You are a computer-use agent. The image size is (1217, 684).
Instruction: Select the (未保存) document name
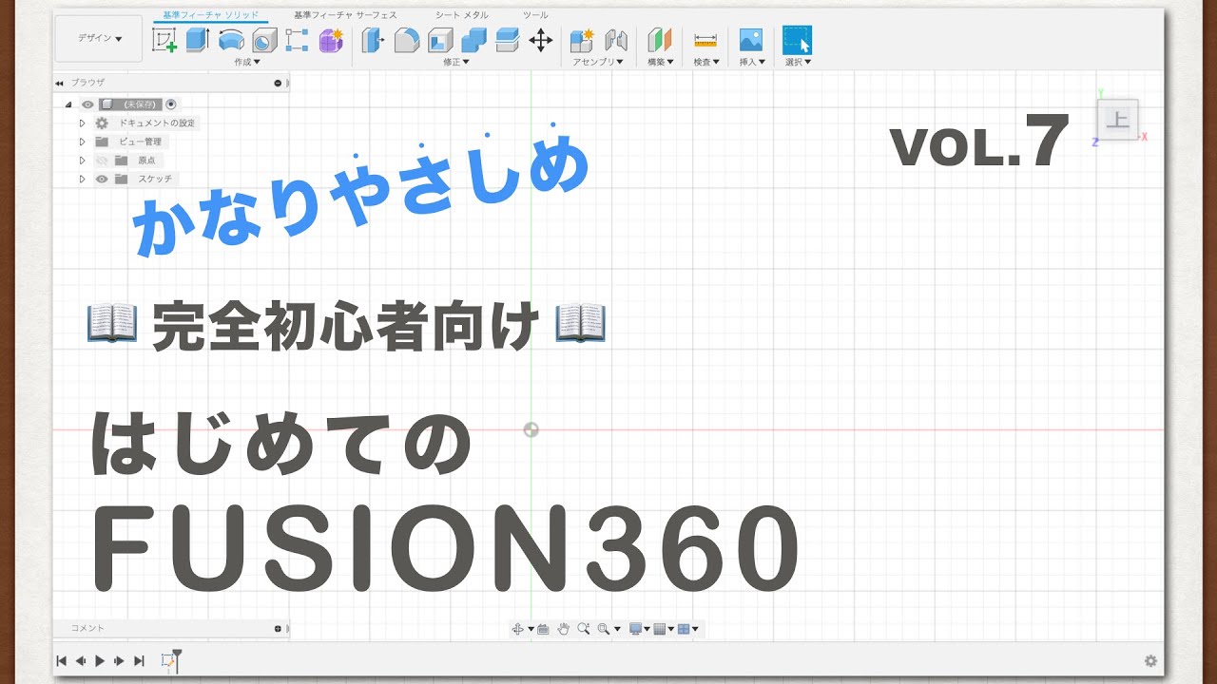pos(140,104)
